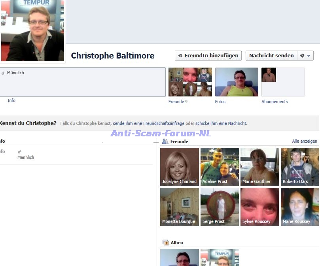
Task: Click the Alben album icon
Action: click(x=166, y=243)
